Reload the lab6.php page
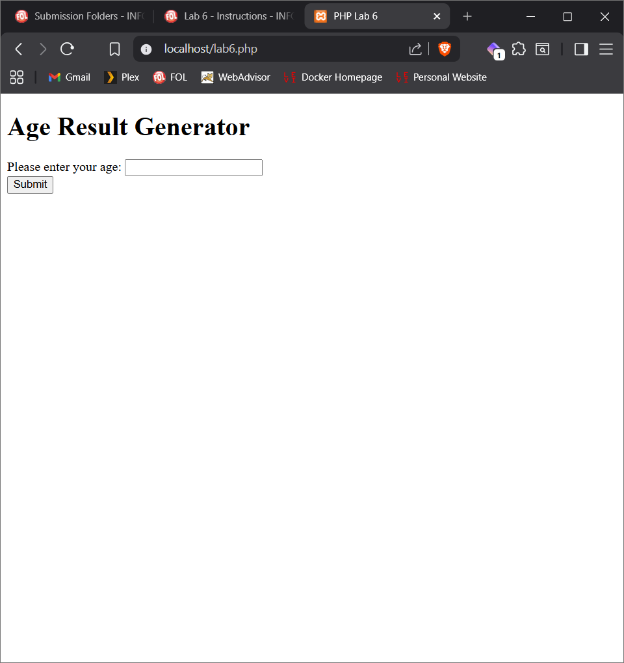The height and width of the screenshot is (663, 624). coord(67,49)
